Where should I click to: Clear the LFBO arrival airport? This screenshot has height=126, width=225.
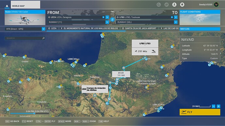tap(172, 17)
